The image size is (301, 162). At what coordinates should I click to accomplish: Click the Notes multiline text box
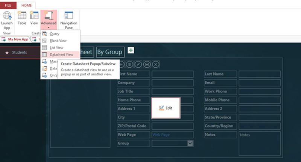(x=260, y=143)
